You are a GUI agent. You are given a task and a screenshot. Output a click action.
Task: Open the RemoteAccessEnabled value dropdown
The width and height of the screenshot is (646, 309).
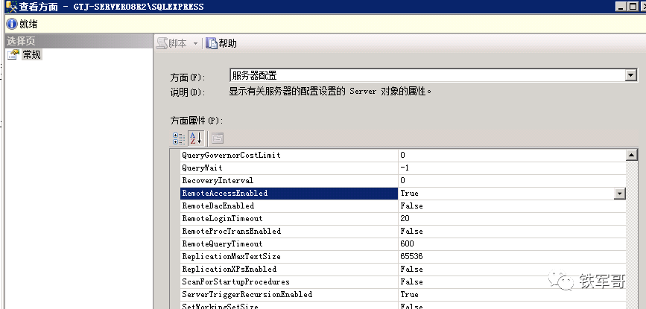click(619, 194)
